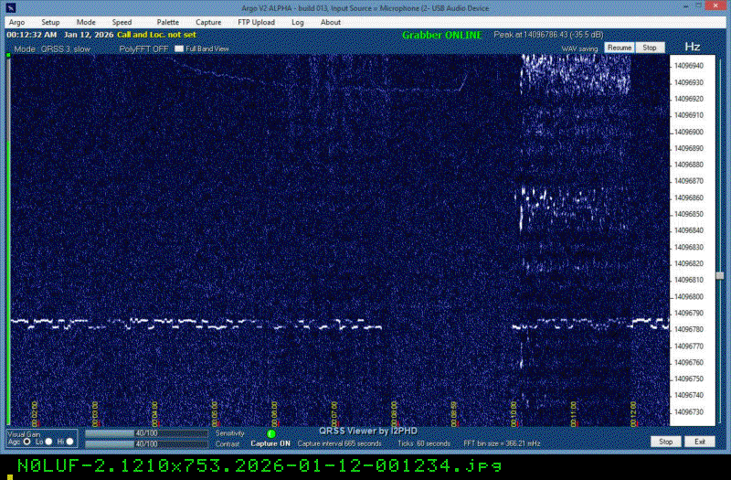
Task: Enable the Full Band View checkbox
Action: coord(179,48)
